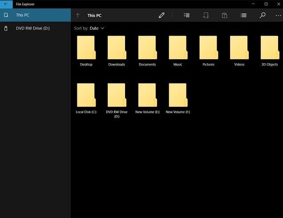The width and height of the screenshot is (283, 218).
Task: Open the more options ellipsis menu
Action: [x=278, y=15]
